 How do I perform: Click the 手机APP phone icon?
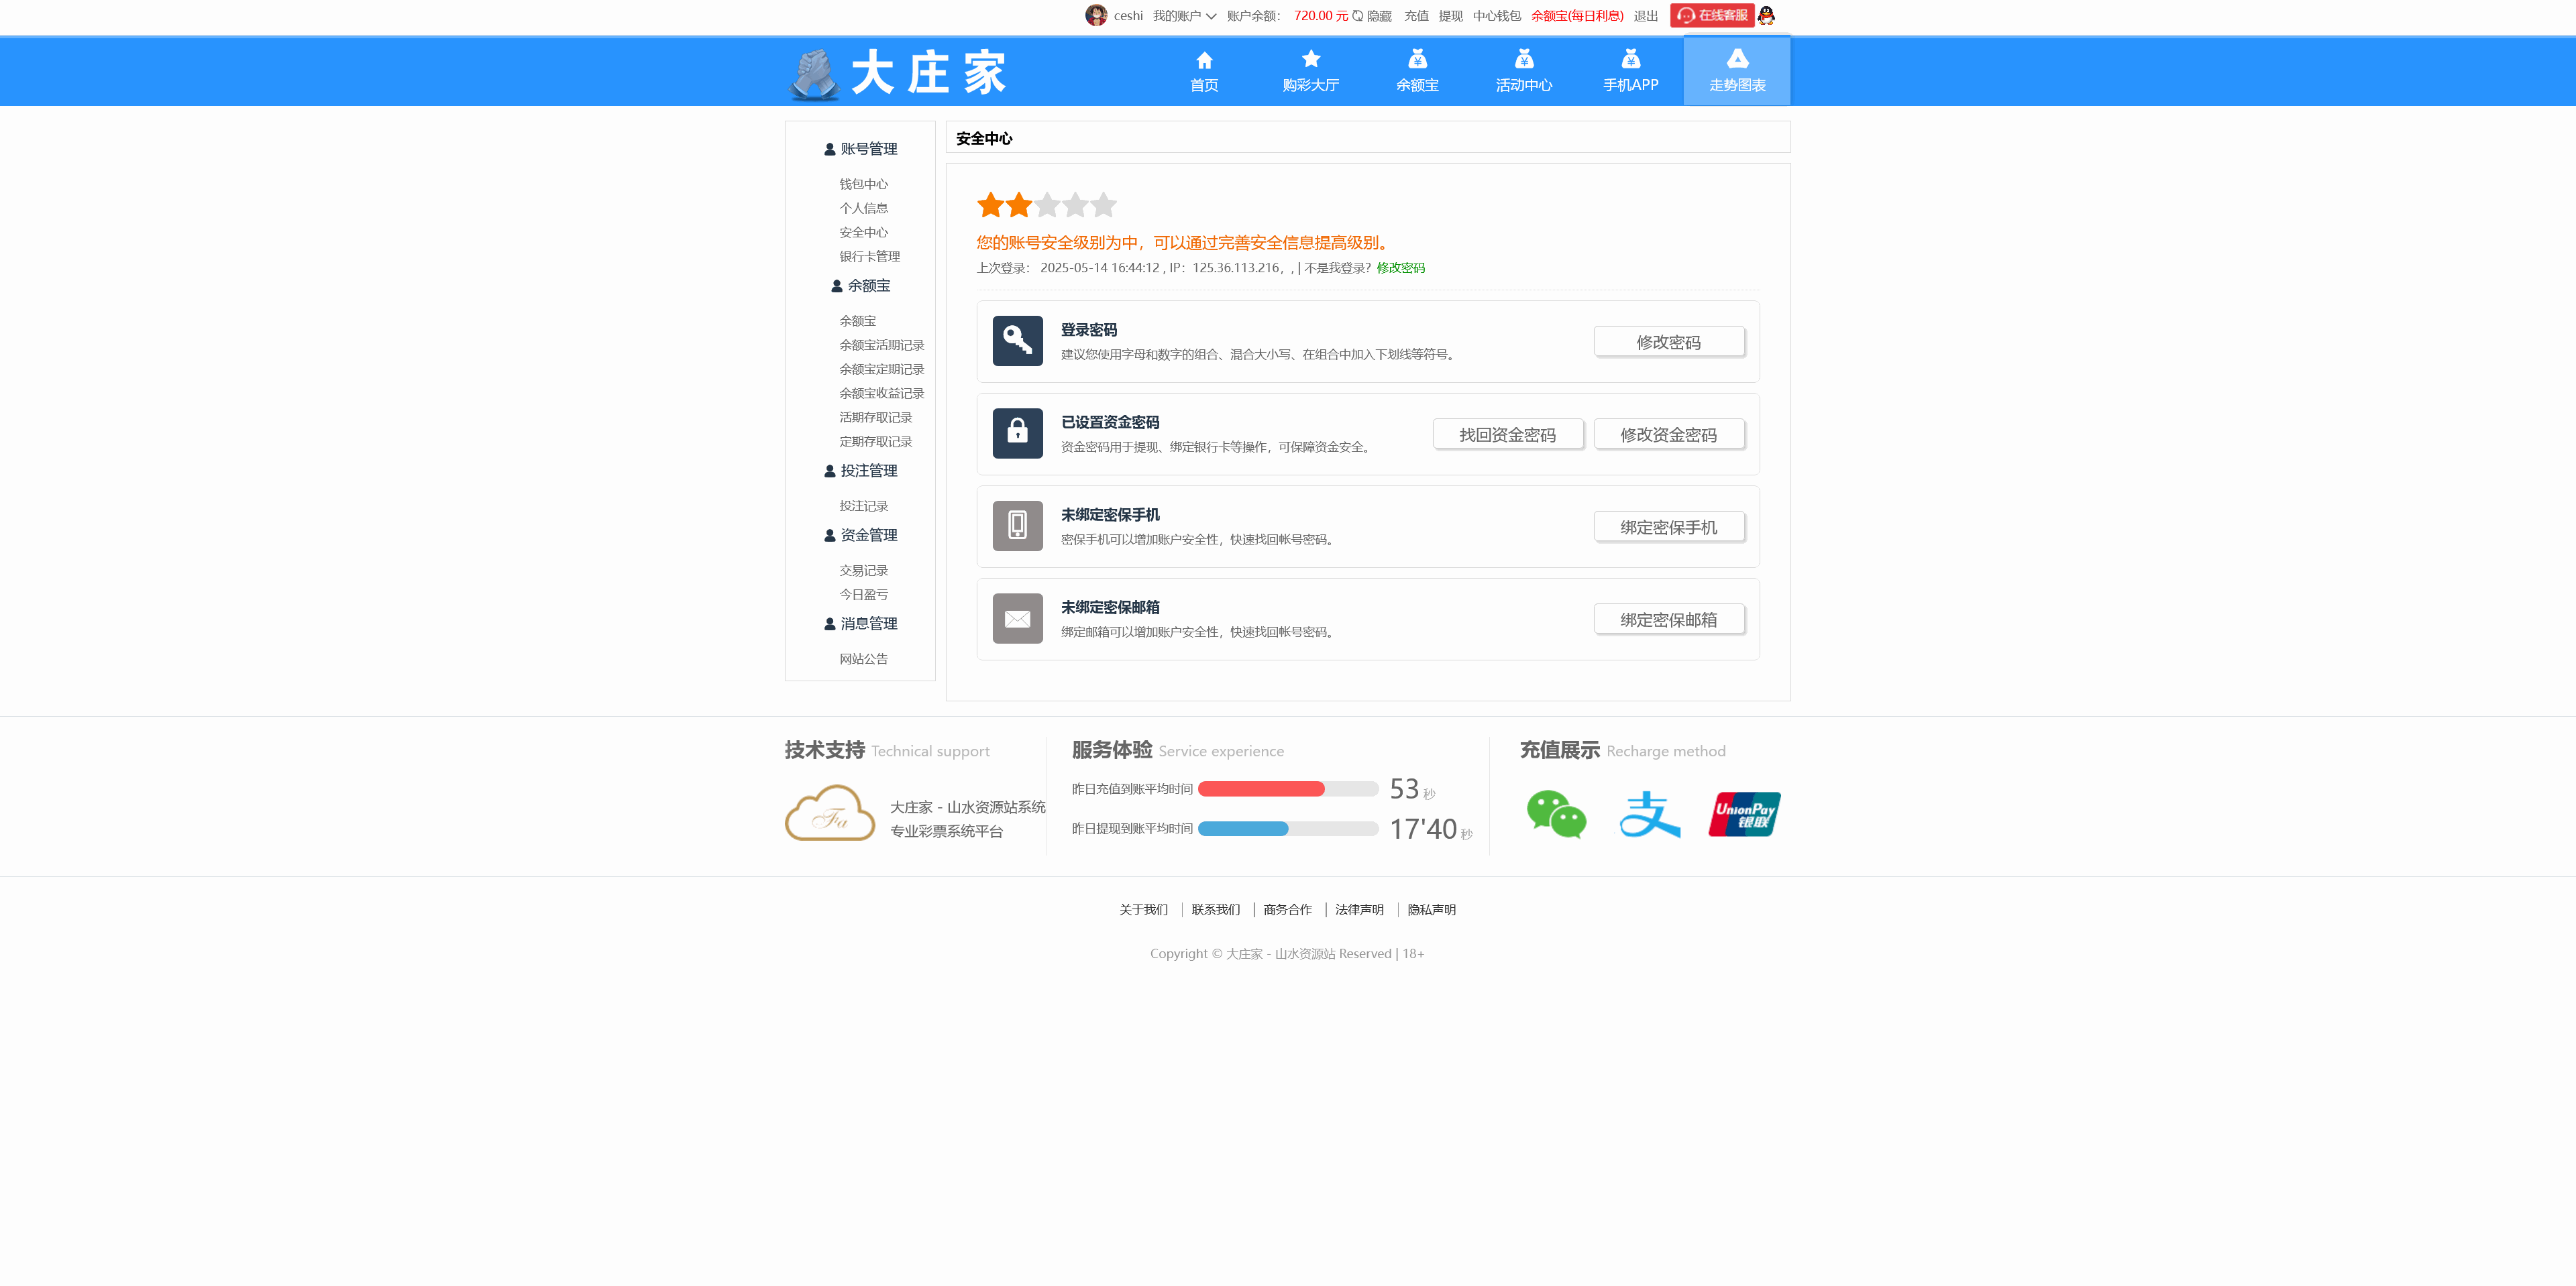1630,60
